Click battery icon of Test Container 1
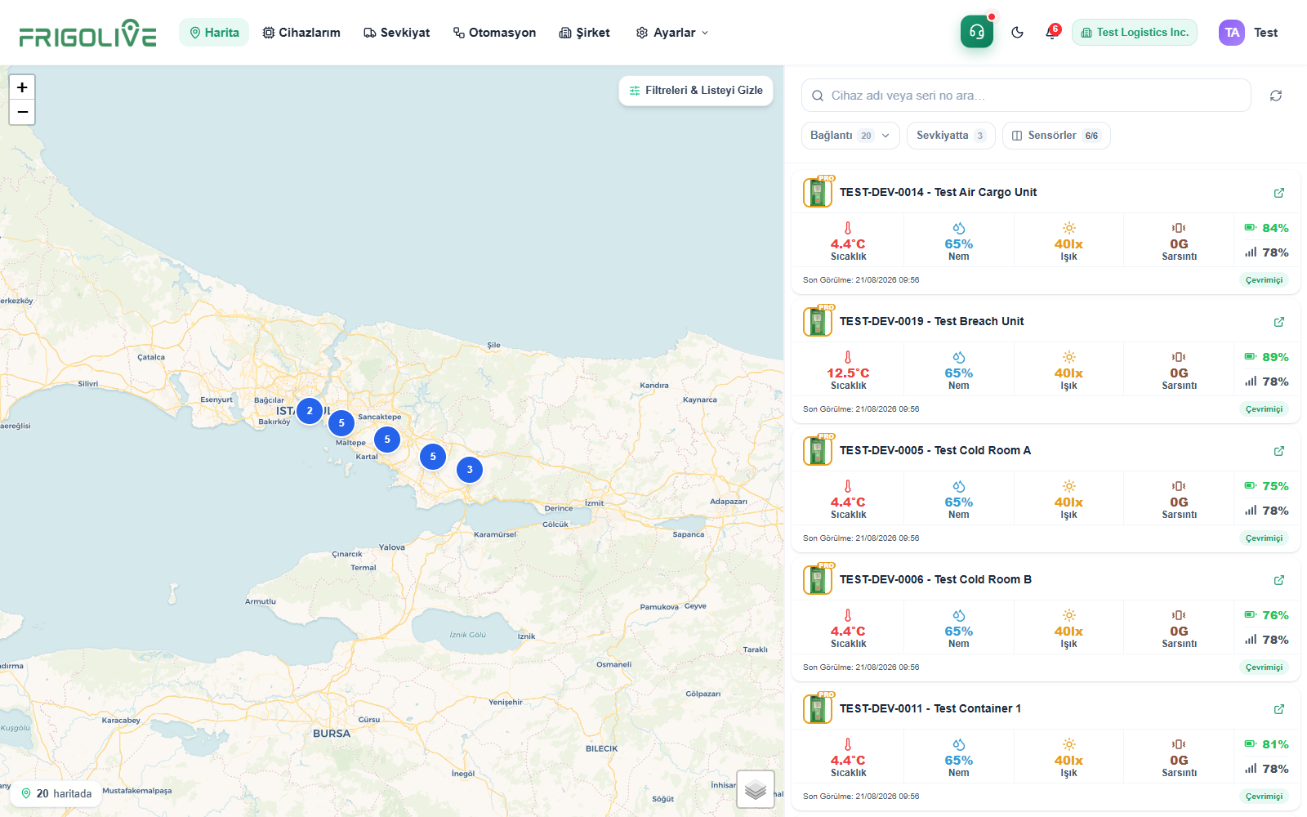Screen dimensions: 1307x817 1251,743
